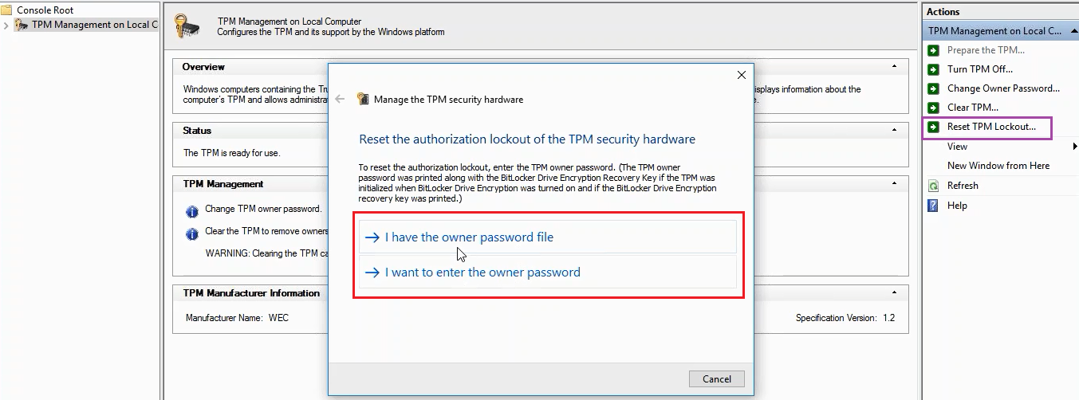Click the green Turn TPM Off icon
1079x400 pixels.
[x=933, y=69]
